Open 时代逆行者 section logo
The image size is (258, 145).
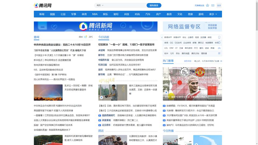[x=107, y=80]
